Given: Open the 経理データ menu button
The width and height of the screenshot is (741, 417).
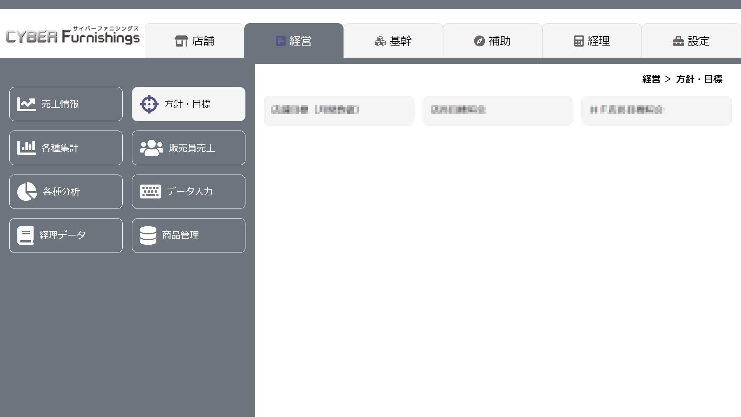Looking at the screenshot, I should pyautogui.click(x=66, y=236).
